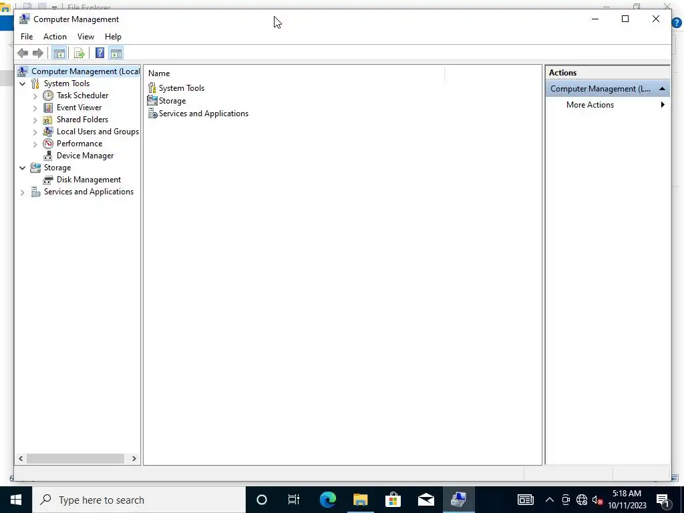The height and width of the screenshot is (513, 684).
Task: Select Computer Management (Local) root node
Action: coord(85,71)
